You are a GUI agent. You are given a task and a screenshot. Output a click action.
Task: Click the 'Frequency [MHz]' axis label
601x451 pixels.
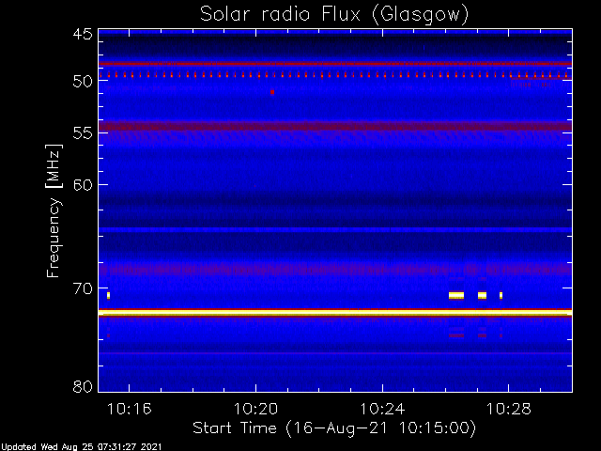[54, 210]
